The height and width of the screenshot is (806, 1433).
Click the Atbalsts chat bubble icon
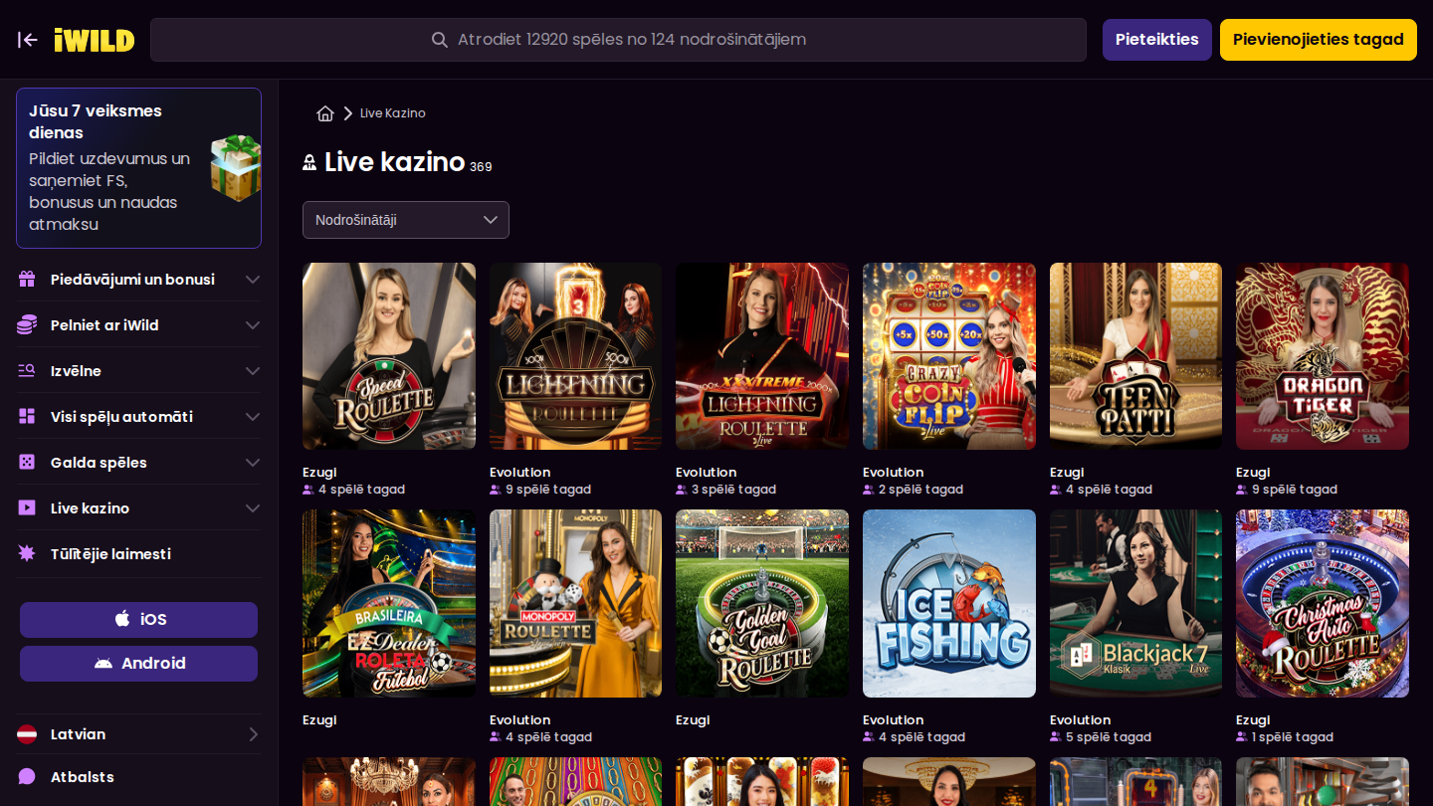tap(27, 777)
